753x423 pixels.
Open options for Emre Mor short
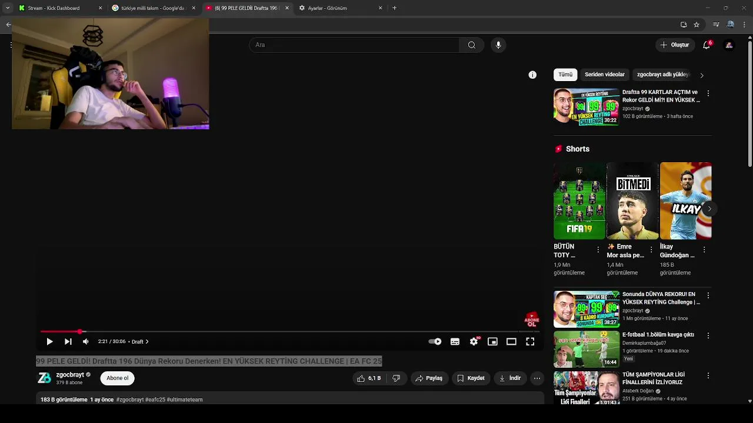651,250
